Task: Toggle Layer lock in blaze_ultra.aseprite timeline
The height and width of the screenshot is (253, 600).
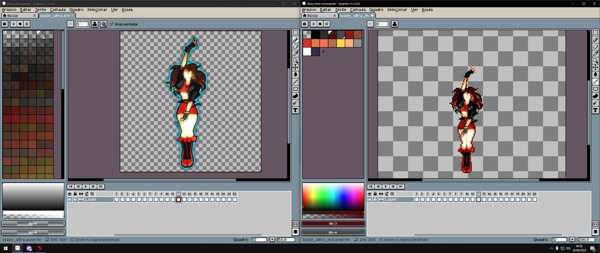Action: (x=75, y=199)
